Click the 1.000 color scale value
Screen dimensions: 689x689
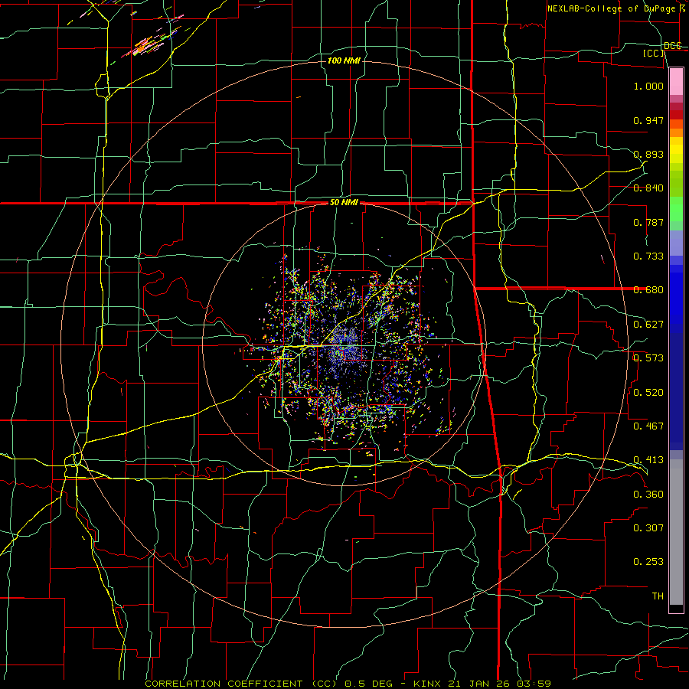[648, 86]
